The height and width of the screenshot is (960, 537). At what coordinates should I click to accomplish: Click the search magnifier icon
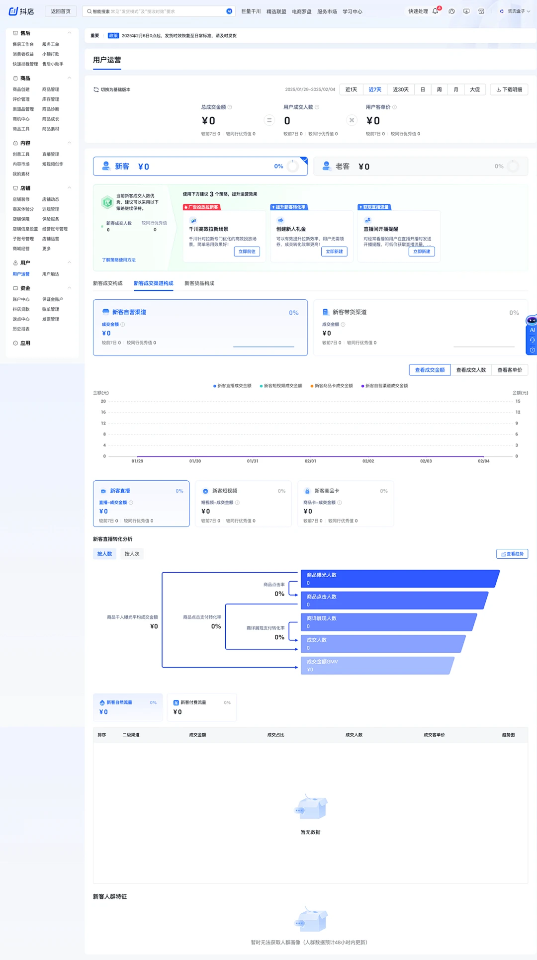click(x=89, y=11)
